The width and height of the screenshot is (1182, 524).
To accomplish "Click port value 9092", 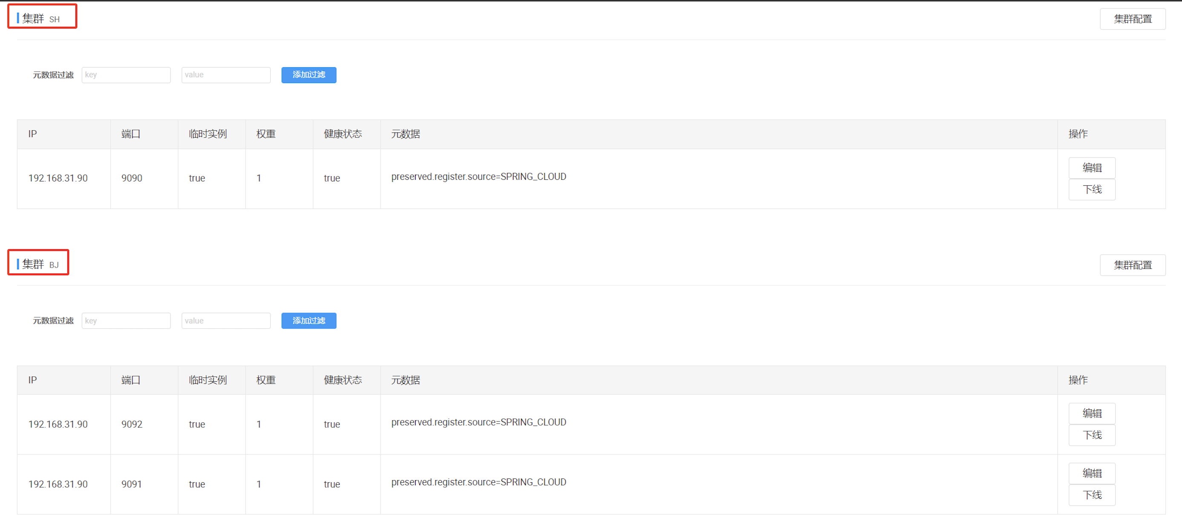I will click(x=132, y=424).
